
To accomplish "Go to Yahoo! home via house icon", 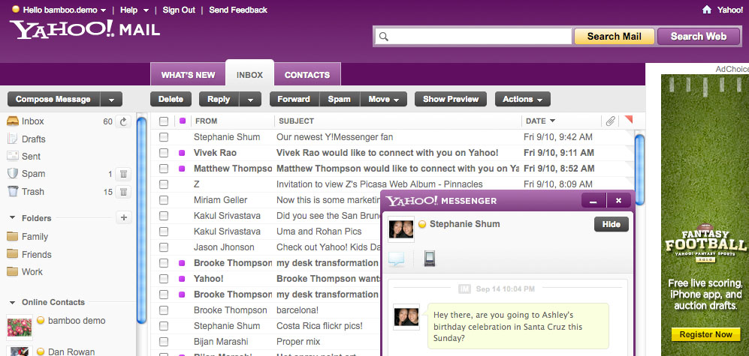I will (706, 10).
